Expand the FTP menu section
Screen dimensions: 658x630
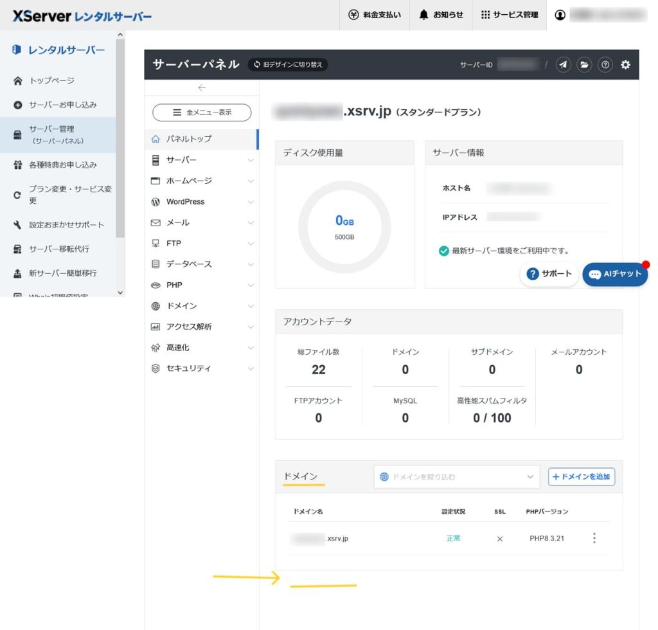[202, 244]
